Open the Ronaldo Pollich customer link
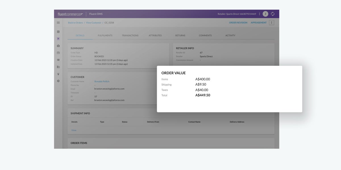 coord(102,82)
